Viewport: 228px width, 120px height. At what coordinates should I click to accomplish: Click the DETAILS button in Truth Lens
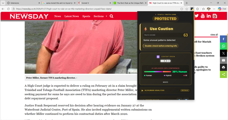tap(185, 90)
